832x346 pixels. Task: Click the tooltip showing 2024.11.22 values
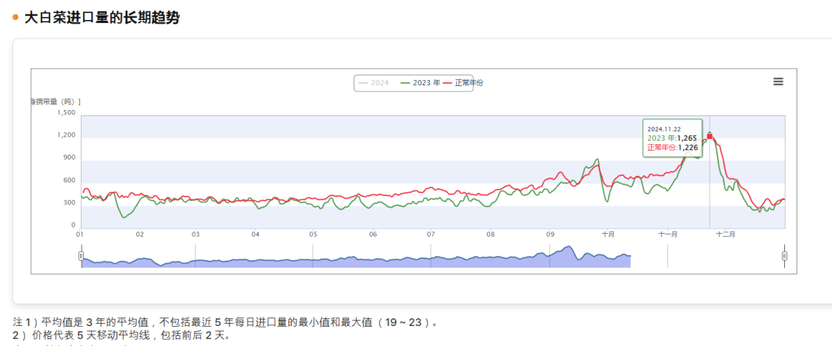[673, 138]
